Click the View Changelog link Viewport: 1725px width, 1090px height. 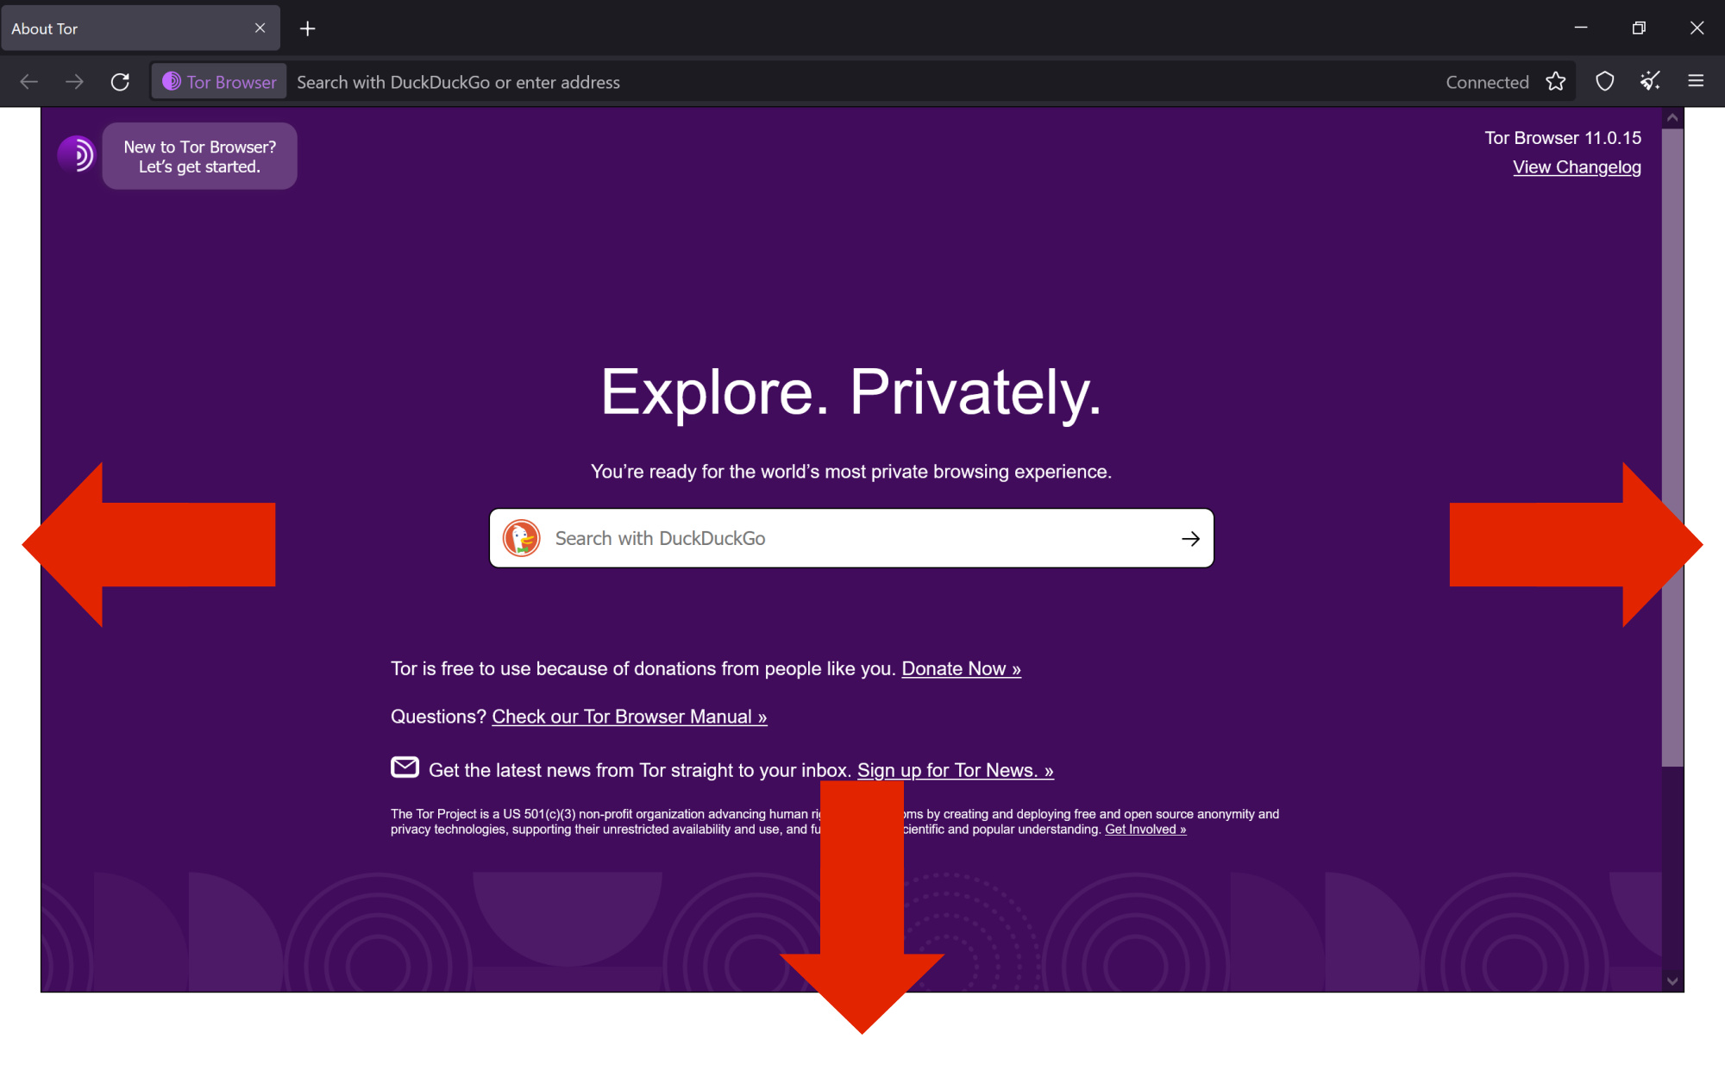coord(1574,167)
